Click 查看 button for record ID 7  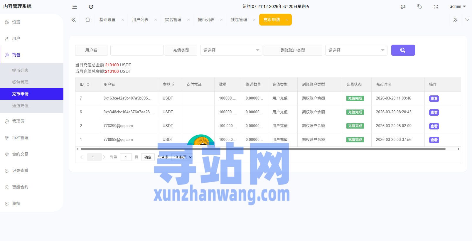(x=434, y=99)
